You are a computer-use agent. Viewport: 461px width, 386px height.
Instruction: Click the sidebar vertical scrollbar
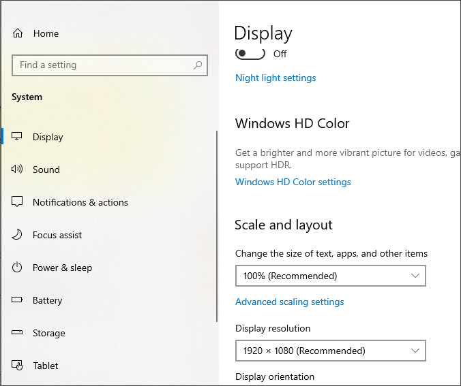[217, 225]
